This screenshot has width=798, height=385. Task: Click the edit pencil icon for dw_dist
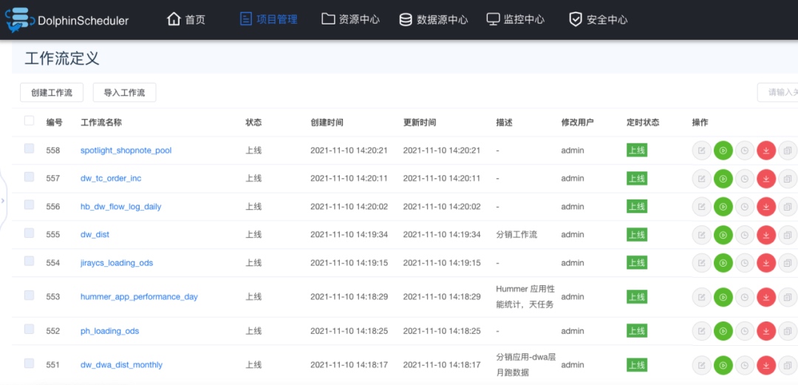(x=701, y=235)
